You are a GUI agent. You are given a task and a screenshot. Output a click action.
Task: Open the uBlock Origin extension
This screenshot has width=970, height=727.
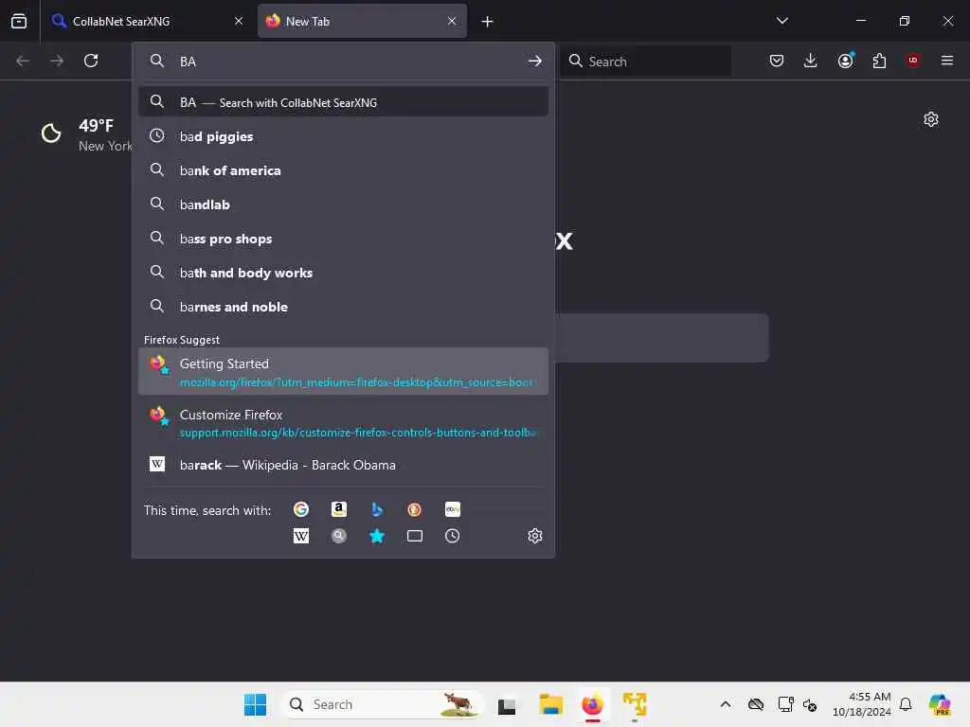coord(913,61)
